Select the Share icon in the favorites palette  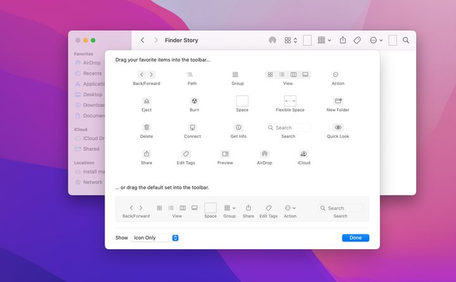point(146,154)
